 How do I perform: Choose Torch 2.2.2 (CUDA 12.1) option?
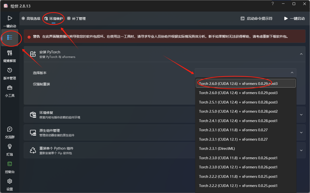click(x=245, y=186)
